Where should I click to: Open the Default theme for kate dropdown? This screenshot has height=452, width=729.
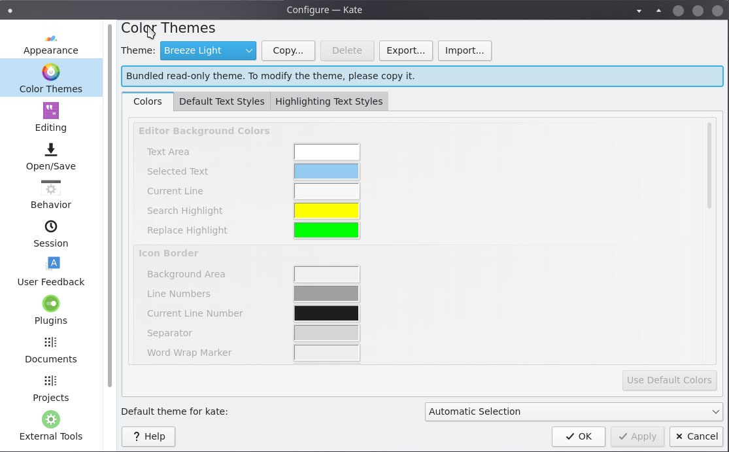(x=573, y=411)
